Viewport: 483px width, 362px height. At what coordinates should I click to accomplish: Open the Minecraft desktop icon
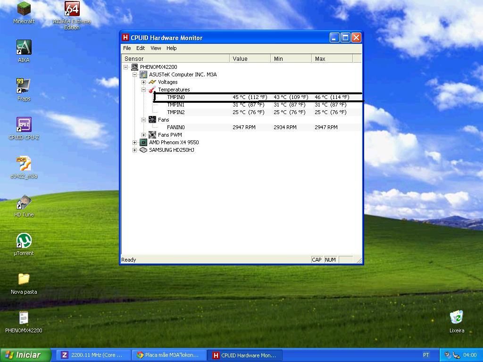(x=24, y=12)
